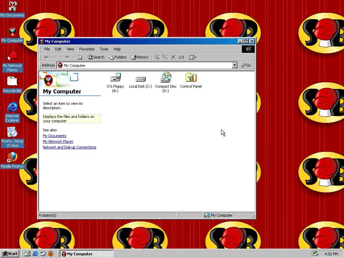The width and height of the screenshot is (344, 258).
Task: Open the File menu
Action: click(x=47, y=49)
